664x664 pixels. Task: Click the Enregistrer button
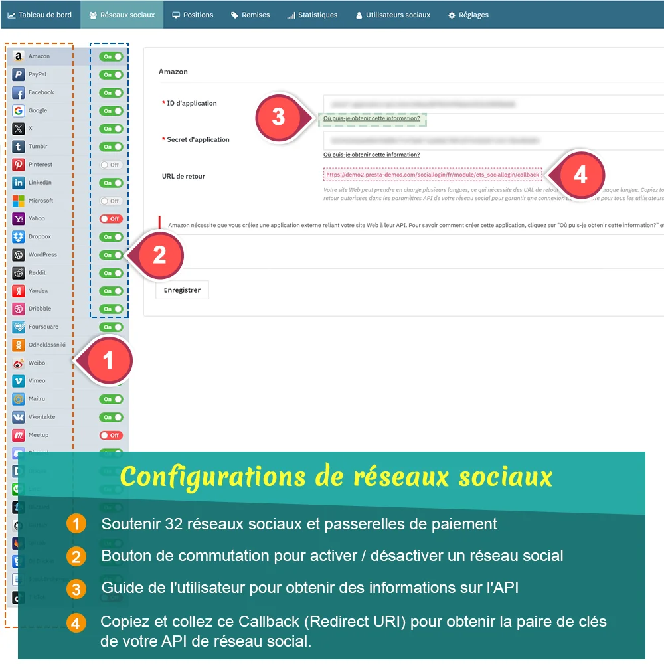[x=182, y=290]
